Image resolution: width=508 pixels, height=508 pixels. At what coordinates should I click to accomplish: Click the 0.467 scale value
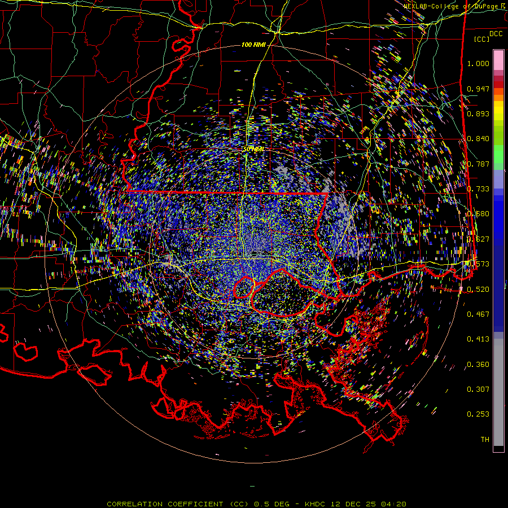(x=478, y=314)
